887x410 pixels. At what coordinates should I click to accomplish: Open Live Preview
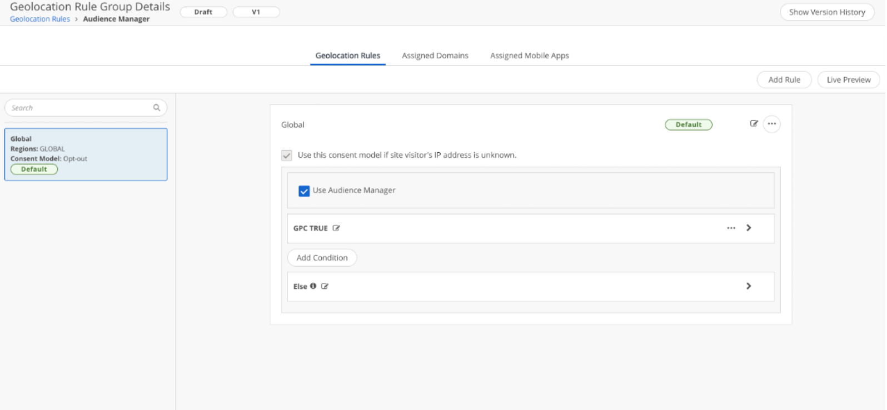848,79
